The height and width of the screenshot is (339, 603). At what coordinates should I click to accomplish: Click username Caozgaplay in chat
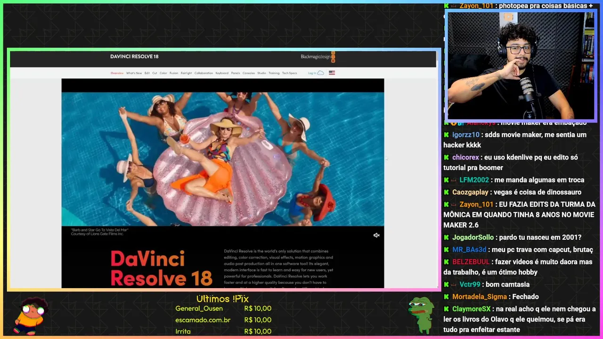tap(471, 192)
